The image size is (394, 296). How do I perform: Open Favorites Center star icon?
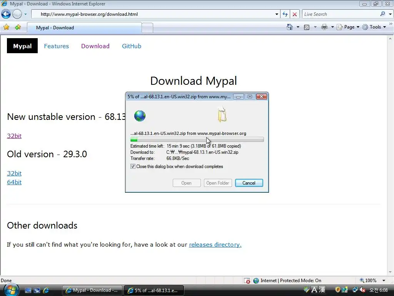[6, 27]
